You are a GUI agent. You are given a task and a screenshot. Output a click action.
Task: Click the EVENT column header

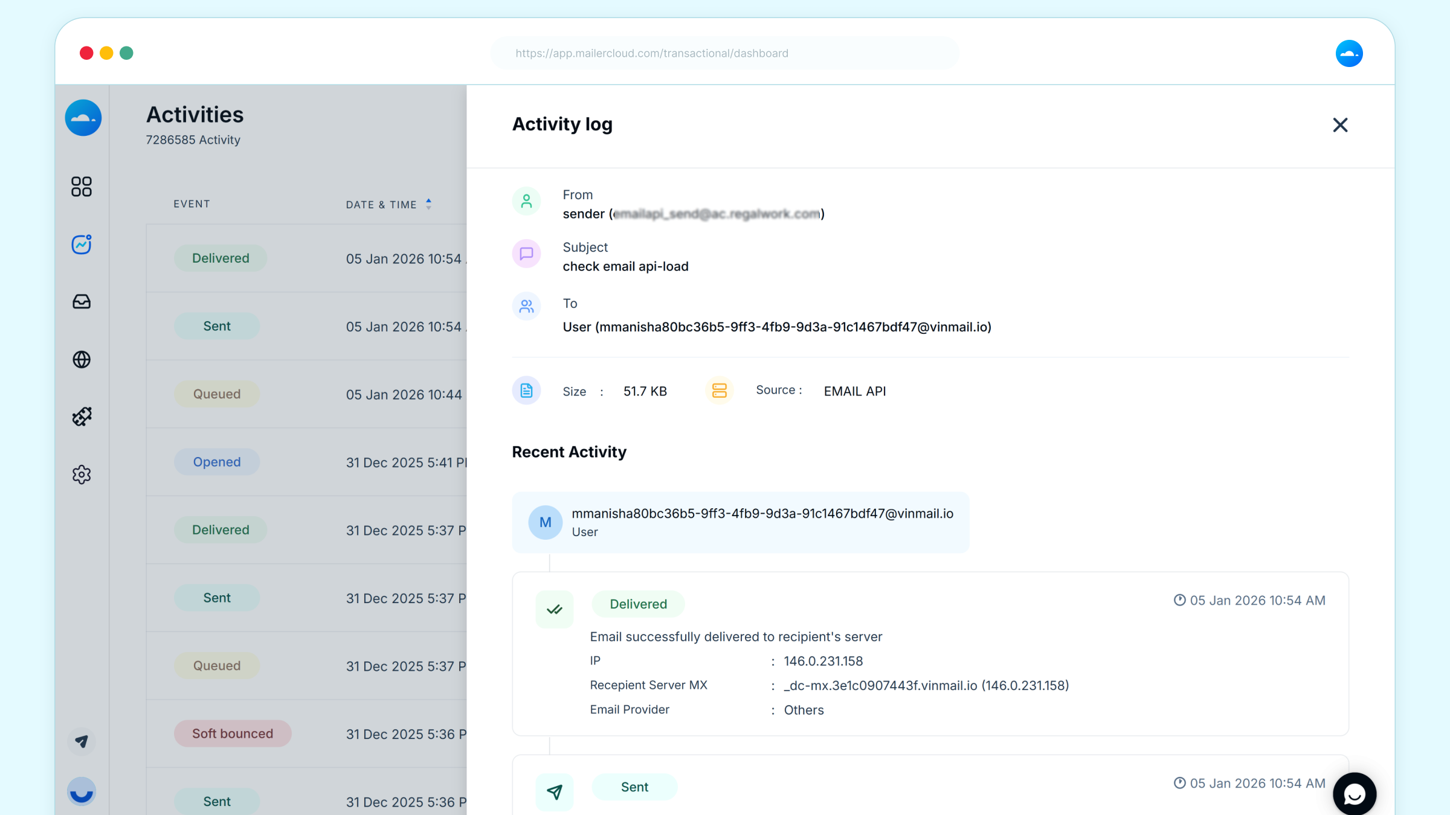tap(192, 204)
